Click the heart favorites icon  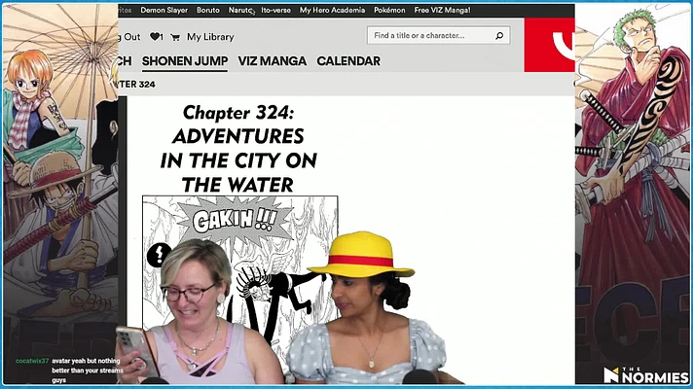click(x=156, y=37)
